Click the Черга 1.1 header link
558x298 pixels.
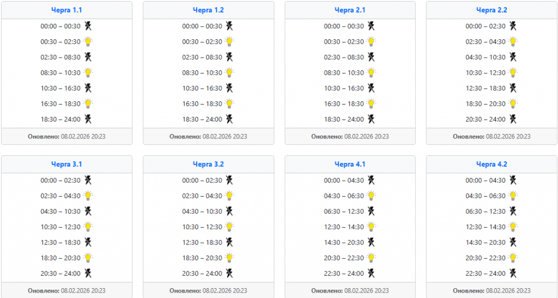click(x=66, y=10)
